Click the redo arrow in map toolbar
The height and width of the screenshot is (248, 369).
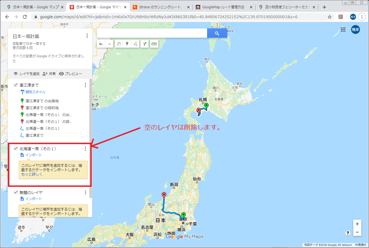(109, 44)
